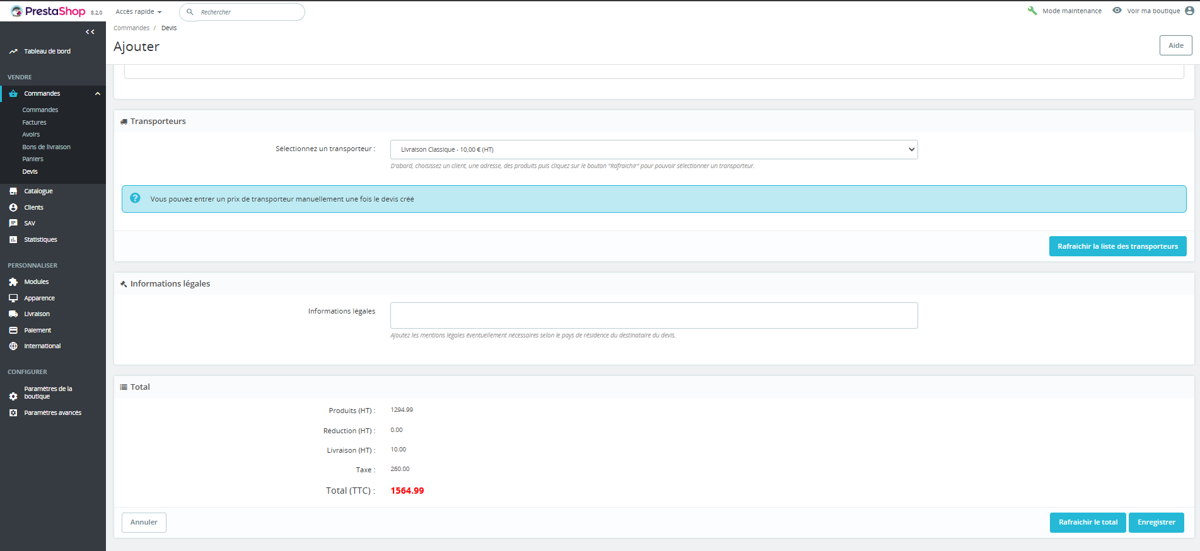Click the International globe icon
1200x551 pixels.
(x=13, y=346)
